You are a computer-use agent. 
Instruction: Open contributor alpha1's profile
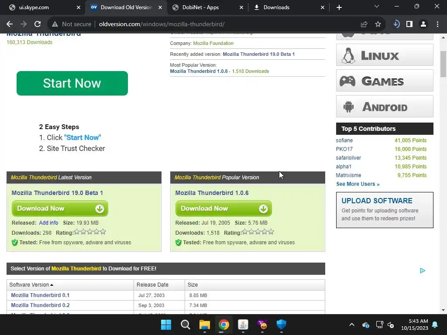(344, 167)
